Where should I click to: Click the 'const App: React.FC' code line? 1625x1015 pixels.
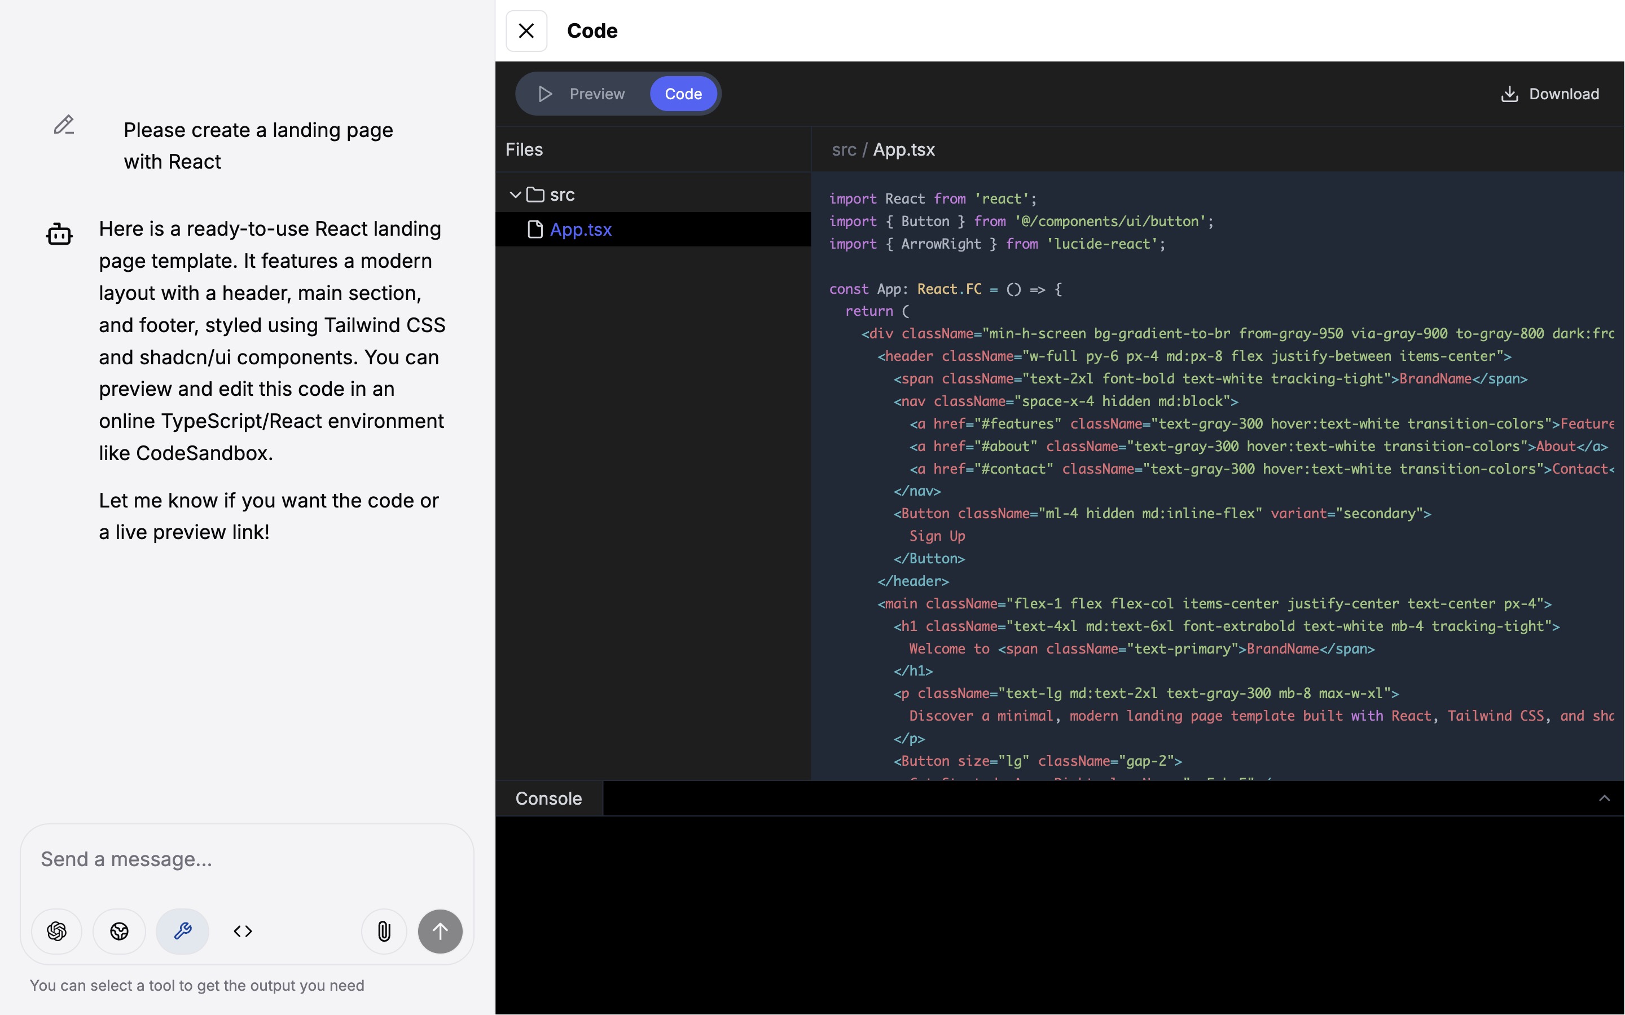(x=946, y=289)
